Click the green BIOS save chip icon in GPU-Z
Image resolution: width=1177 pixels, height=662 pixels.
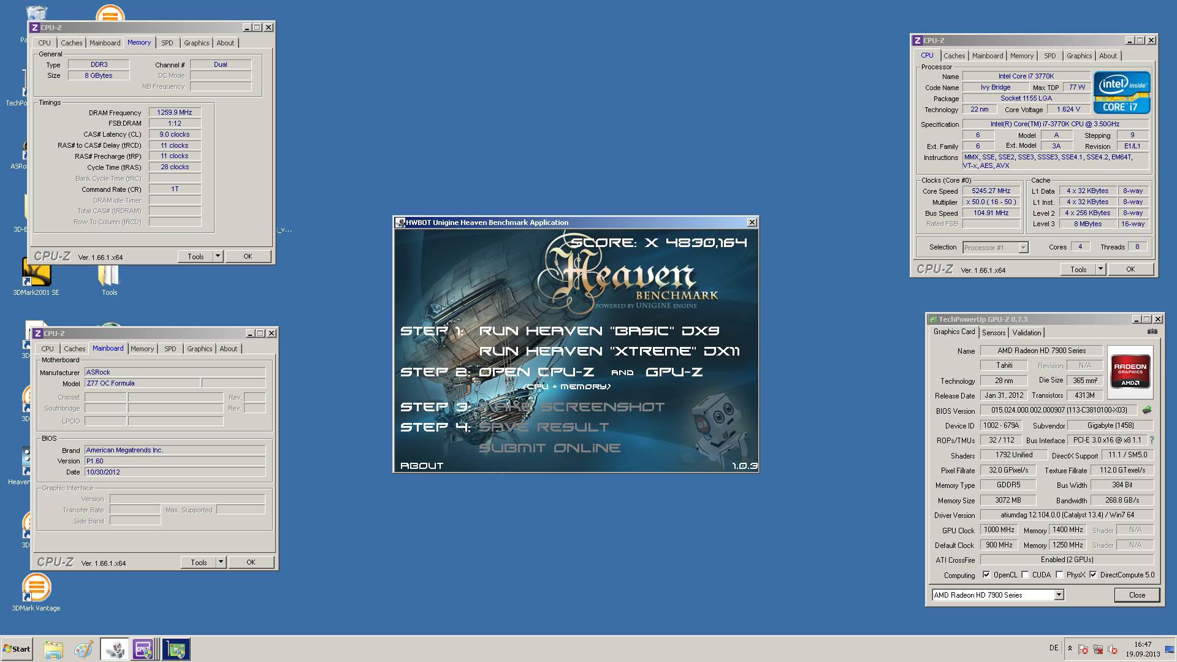pyautogui.click(x=1147, y=410)
